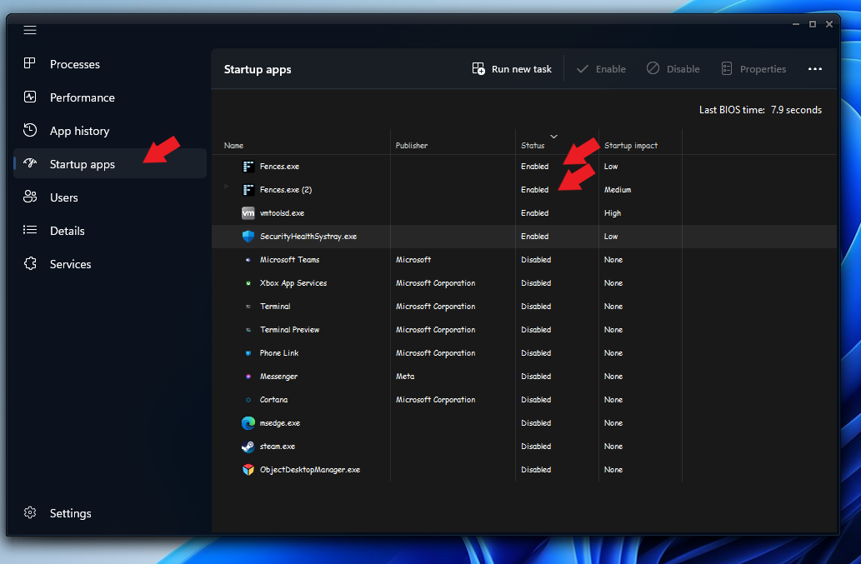The width and height of the screenshot is (861, 564).
Task: Click the Services puzzle icon
Action: [30, 263]
